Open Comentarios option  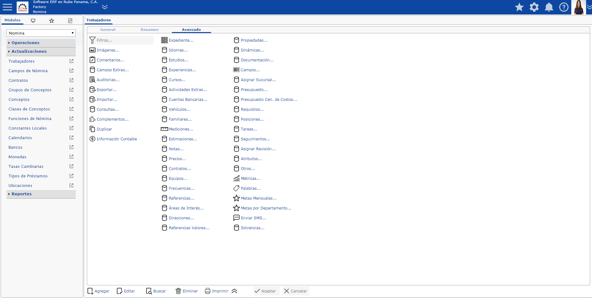pos(107,60)
